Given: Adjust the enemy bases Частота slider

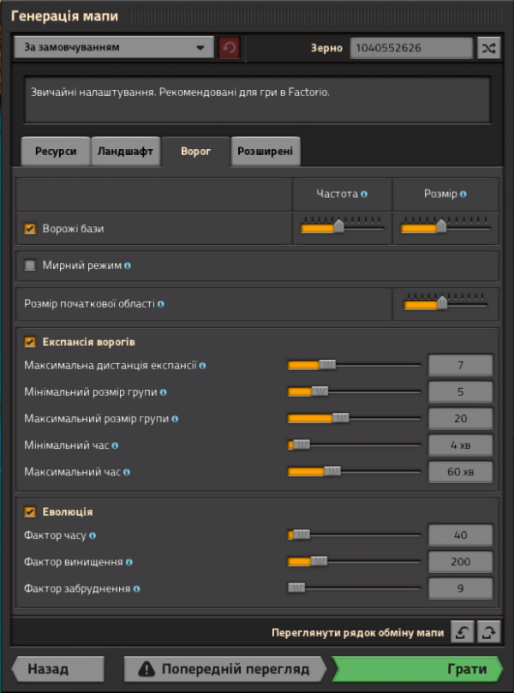Looking at the screenshot, I should tap(342, 226).
